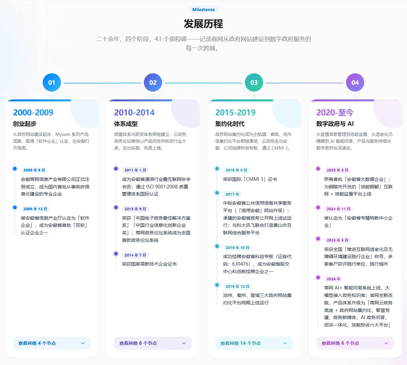Click the Milestones badge
Viewport: 407px width, 365px height.
tap(203, 9)
